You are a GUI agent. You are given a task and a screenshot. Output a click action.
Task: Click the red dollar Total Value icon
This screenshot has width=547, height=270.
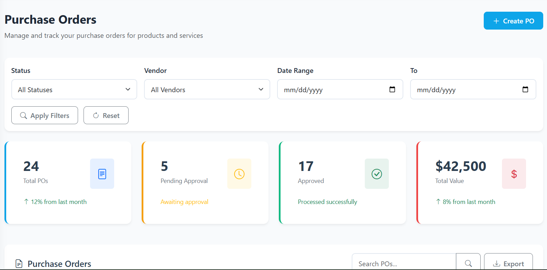[x=514, y=174]
